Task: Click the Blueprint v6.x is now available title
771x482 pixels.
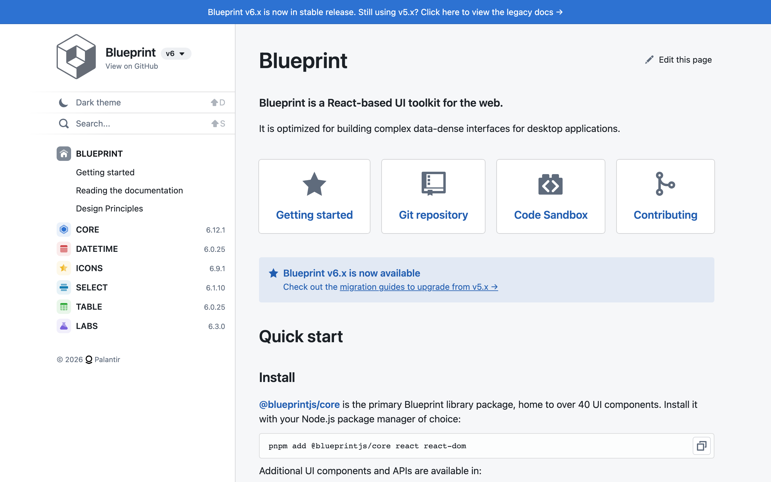Action: [351, 273]
